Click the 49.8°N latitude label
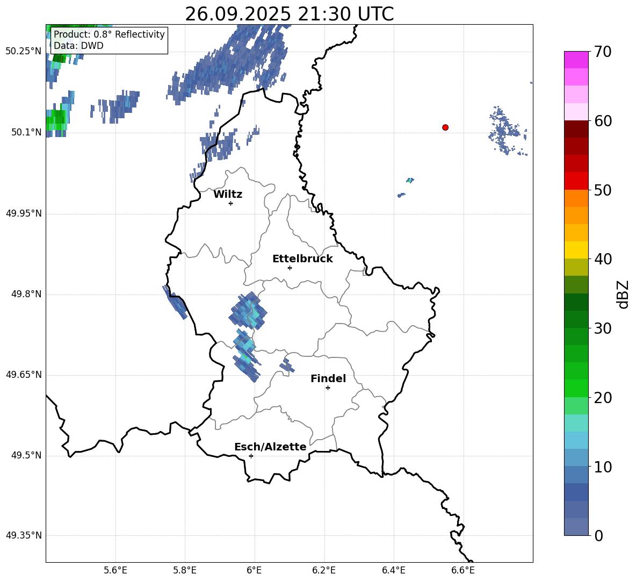Image resolution: width=636 pixels, height=581 pixels. (x=26, y=294)
